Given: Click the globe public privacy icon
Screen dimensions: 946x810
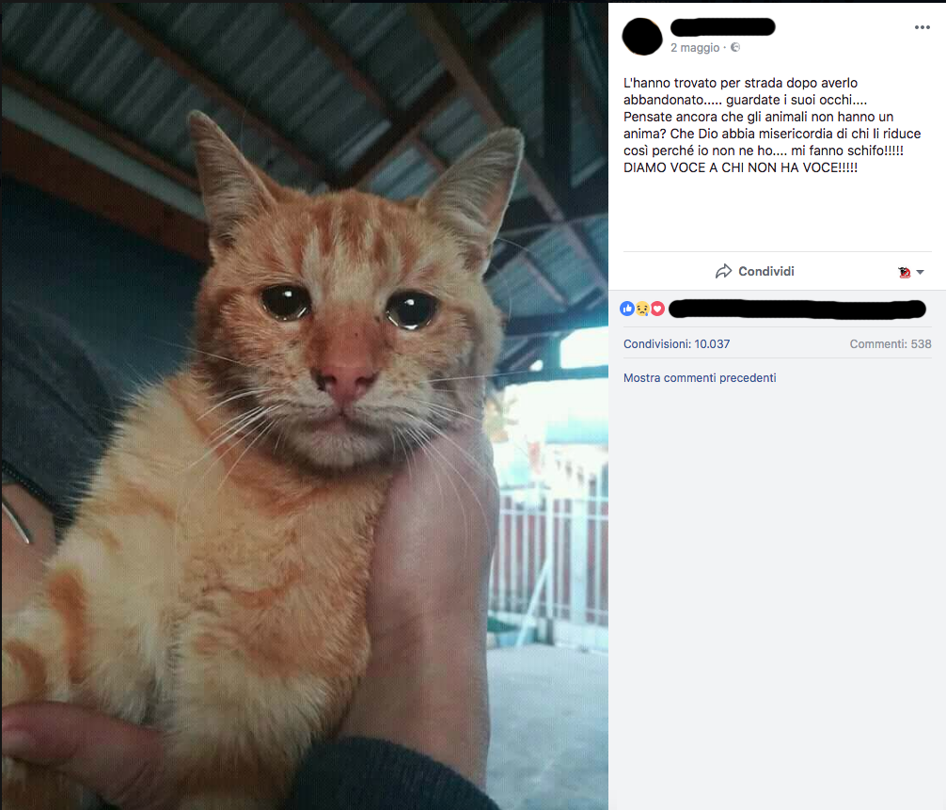Looking at the screenshot, I should (x=734, y=47).
